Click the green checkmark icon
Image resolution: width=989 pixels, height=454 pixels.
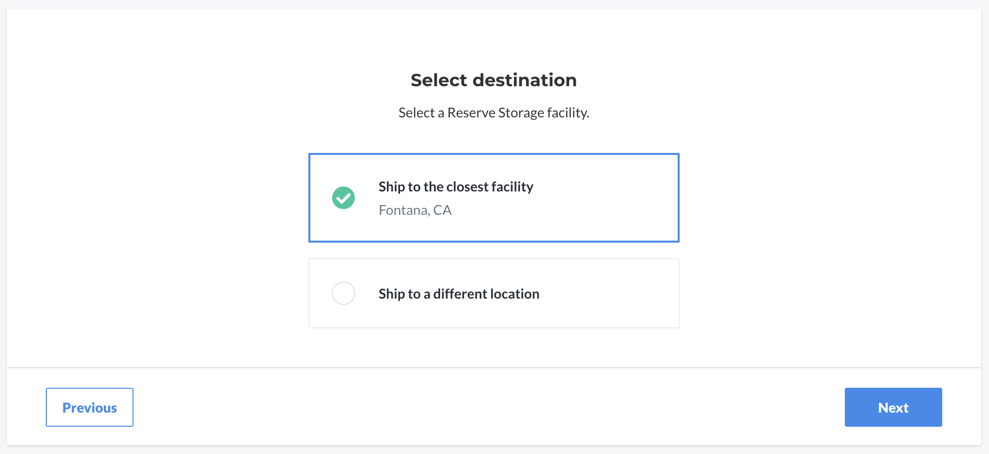343,198
